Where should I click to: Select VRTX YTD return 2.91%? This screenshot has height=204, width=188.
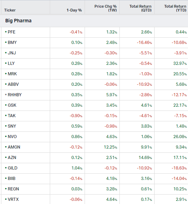pos(181,199)
